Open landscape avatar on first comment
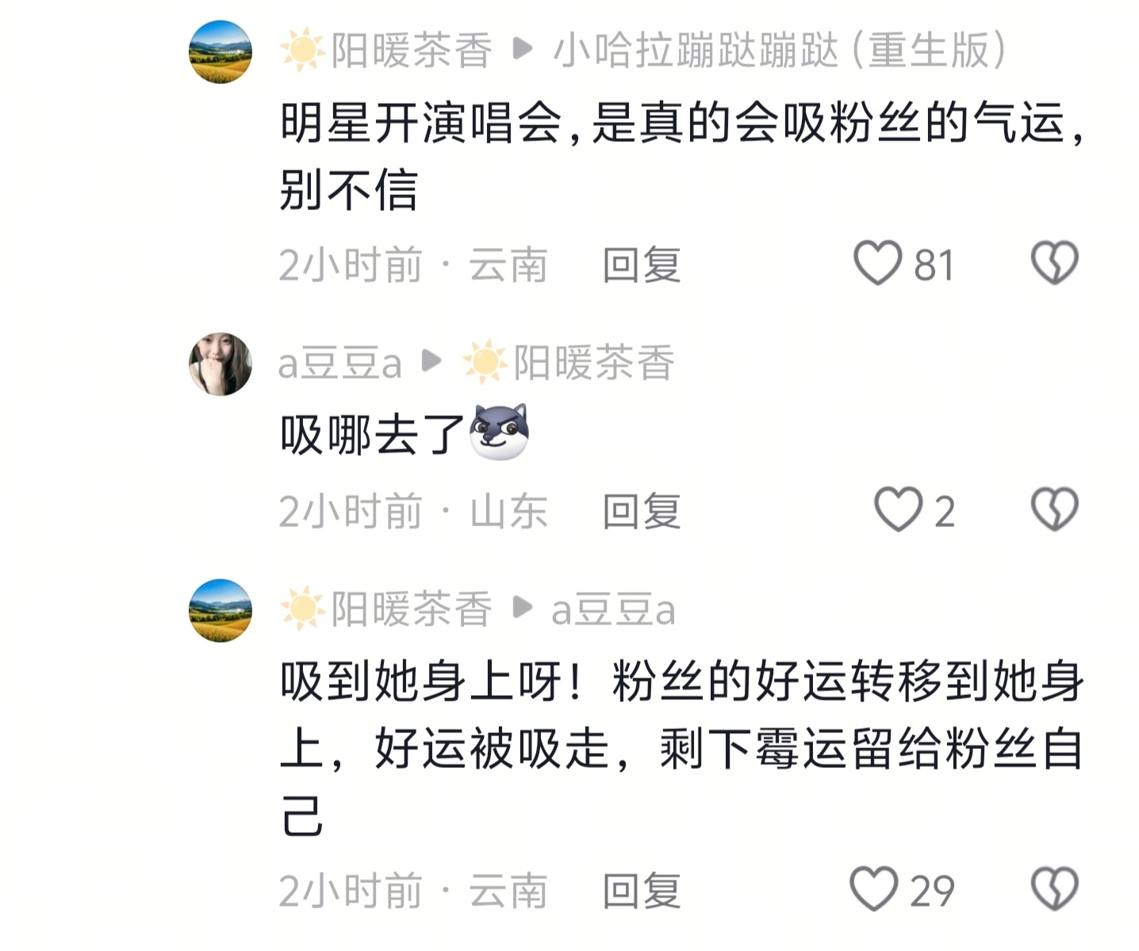1139x951 pixels. point(221,52)
